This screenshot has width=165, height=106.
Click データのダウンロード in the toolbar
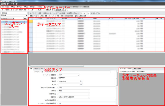(8, 10)
